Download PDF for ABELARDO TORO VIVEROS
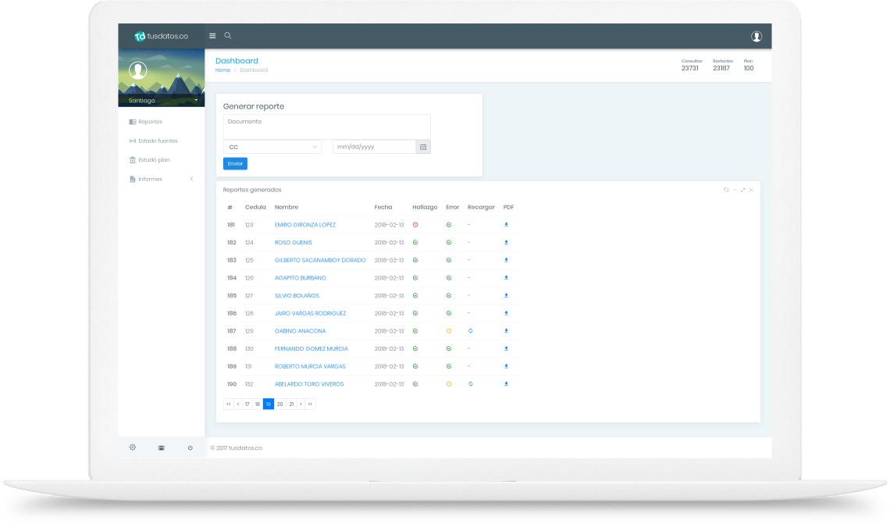 click(507, 383)
